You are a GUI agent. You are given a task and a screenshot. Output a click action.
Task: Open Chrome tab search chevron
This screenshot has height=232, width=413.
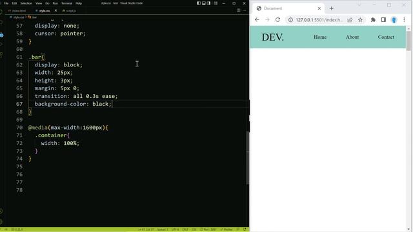coord(359,5)
